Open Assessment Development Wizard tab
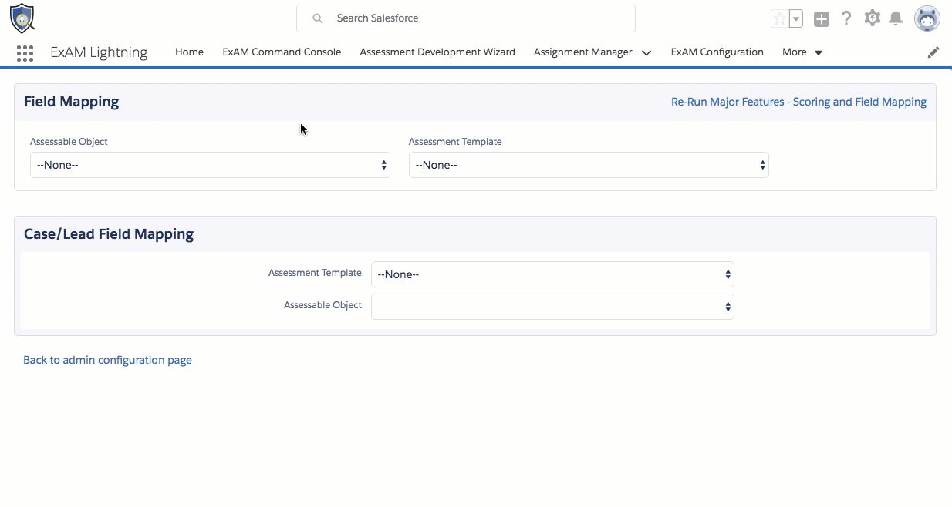Image resolution: width=952 pixels, height=507 pixels. pyautogui.click(x=437, y=52)
